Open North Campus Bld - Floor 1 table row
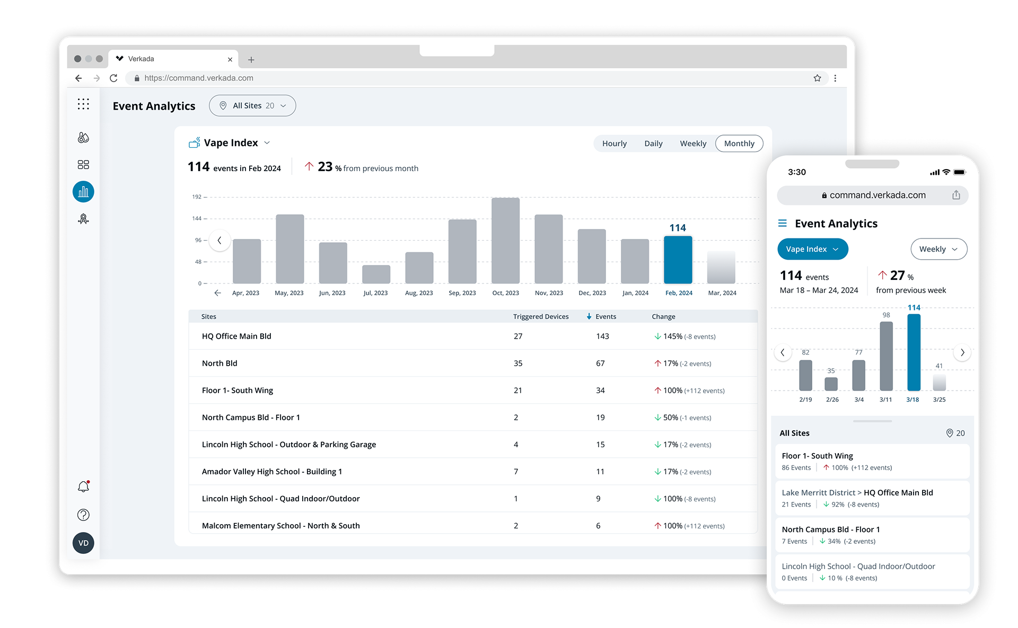The width and height of the screenshot is (1018, 628). point(473,417)
